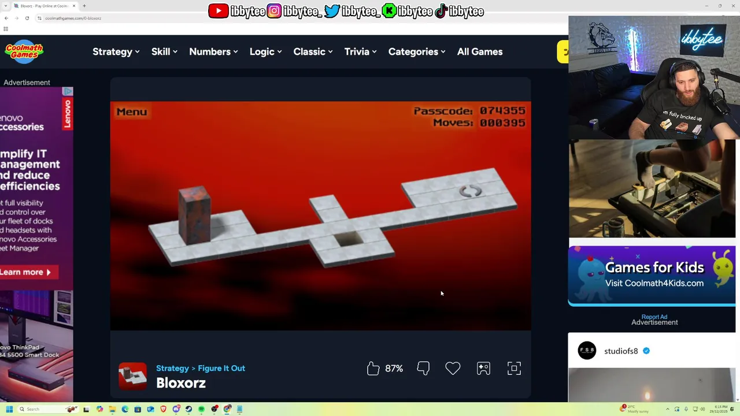Launch Copilot from the taskbar
740x416 pixels.
(x=99, y=409)
